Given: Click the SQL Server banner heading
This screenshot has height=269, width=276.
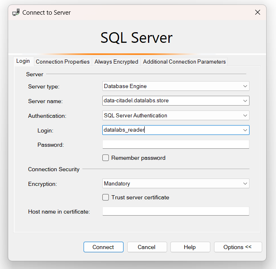Looking at the screenshot, I should 137,37.
